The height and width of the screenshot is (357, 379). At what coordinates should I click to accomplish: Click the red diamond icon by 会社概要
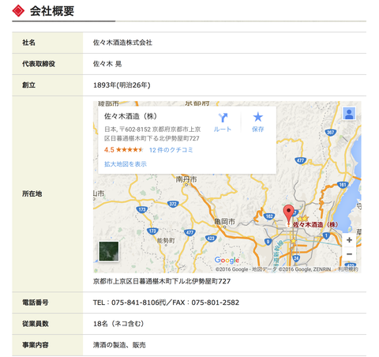(x=18, y=11)
